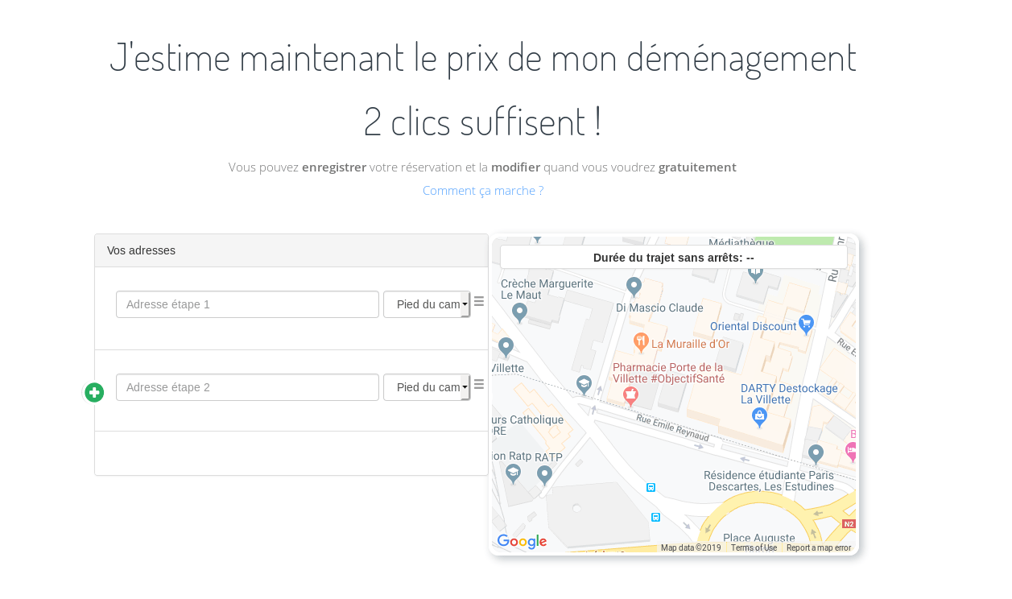
Task: Open the 'Pied du cam' dropdown for étape 1
Action: point(427,304)
